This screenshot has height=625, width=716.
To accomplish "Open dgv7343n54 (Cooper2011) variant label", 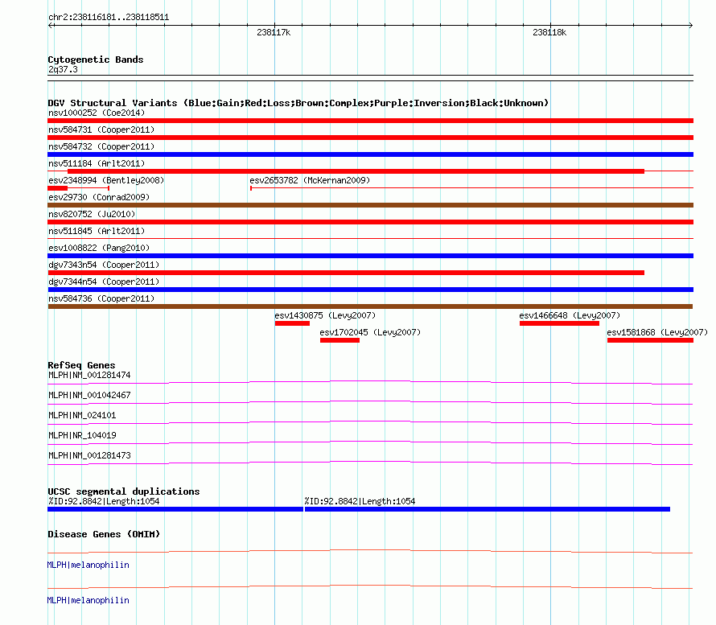I will click(x=104, y=265).
